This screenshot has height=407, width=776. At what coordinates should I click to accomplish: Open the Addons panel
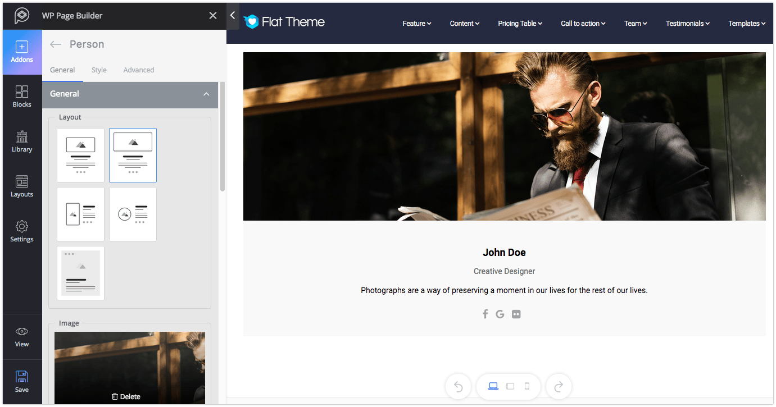[22, 52]
